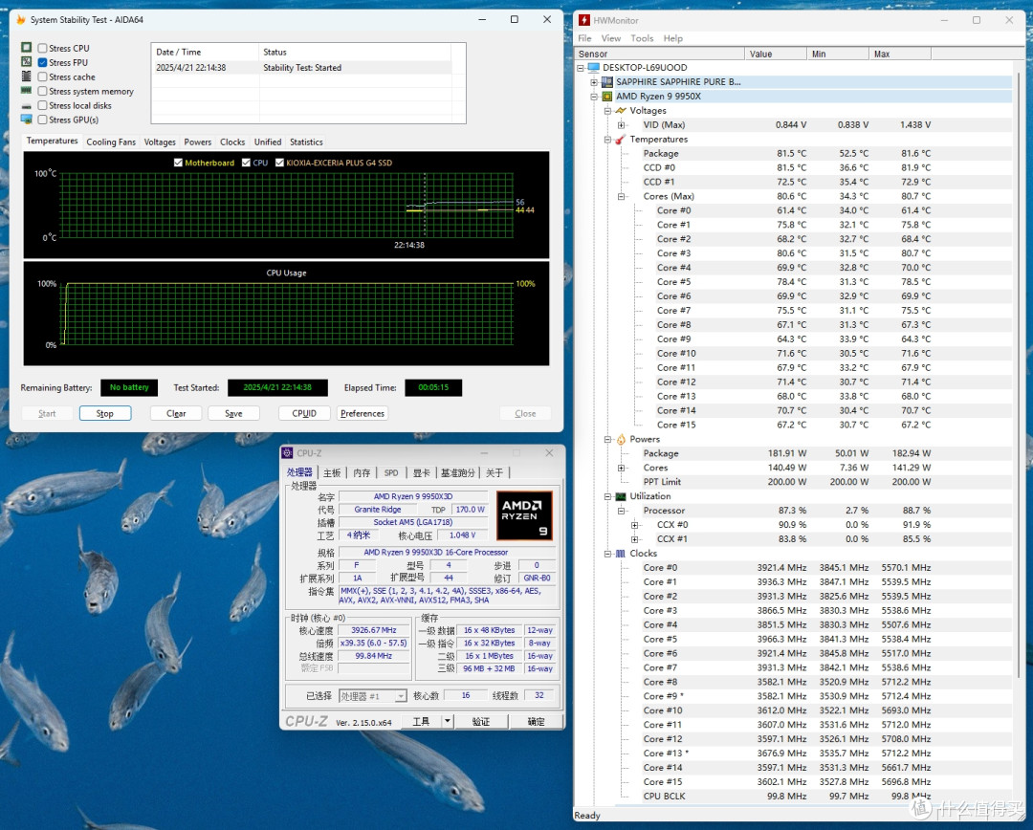Click the Voltages lightning icon in HWMonitor

tap(621, 111)
